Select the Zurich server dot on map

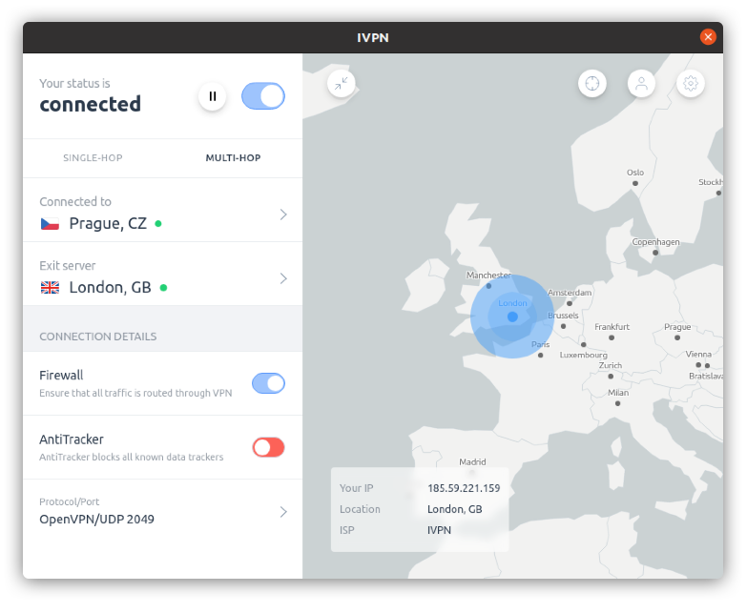611,377
